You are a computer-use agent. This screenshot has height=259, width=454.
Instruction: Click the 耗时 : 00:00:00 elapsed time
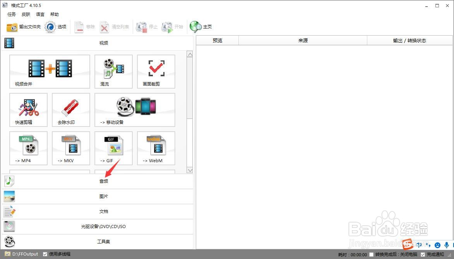pos(352,255)
